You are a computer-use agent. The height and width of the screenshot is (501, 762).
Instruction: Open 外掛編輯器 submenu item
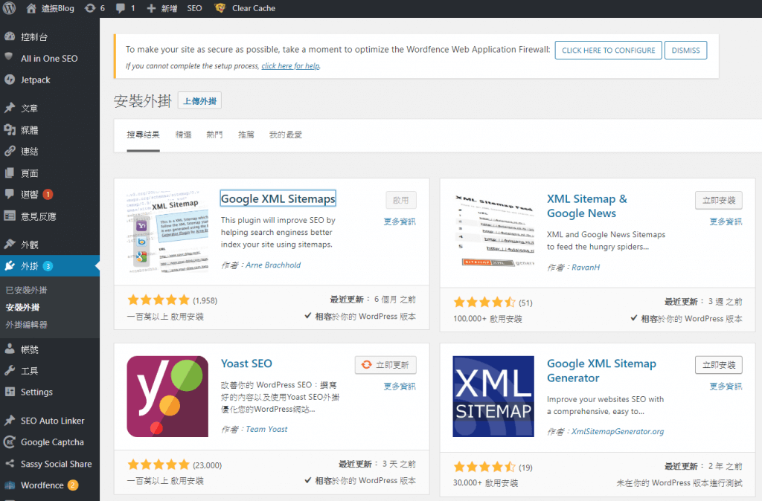pos(26,324)
